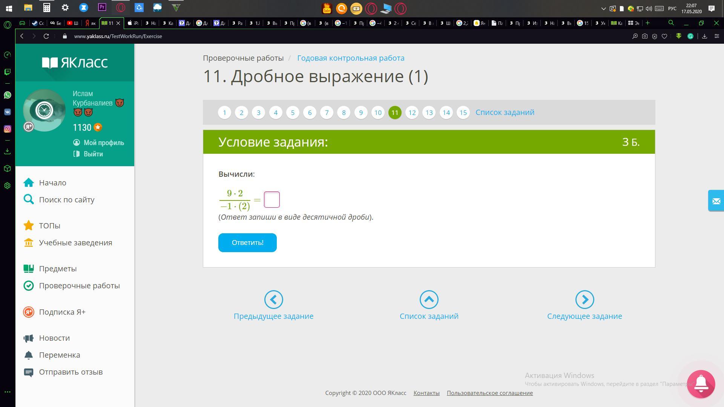Viewport: 724px width, 407px height.
Task: Open Мой профиль link
Action: point(103,142)
